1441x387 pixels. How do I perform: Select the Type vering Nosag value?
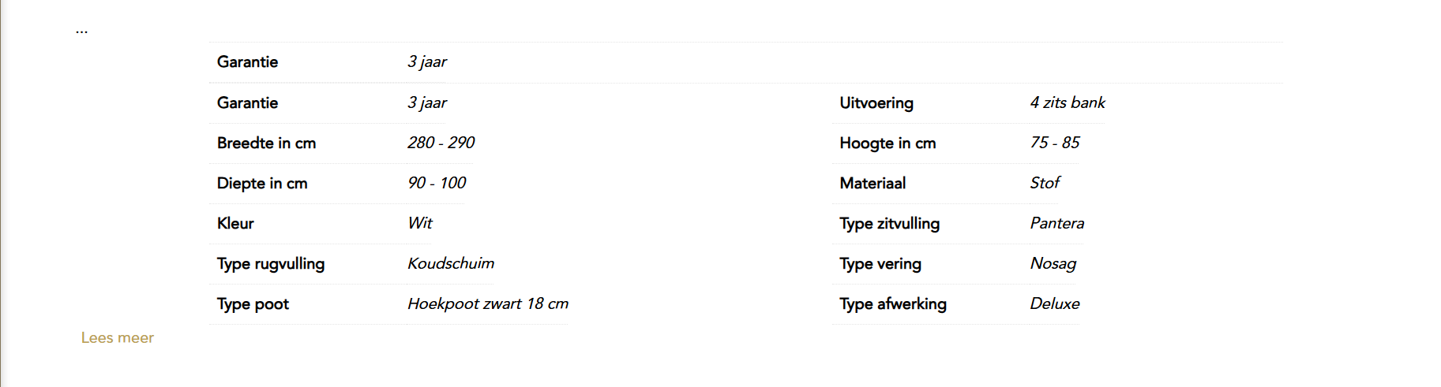(x=1053, y=263)
